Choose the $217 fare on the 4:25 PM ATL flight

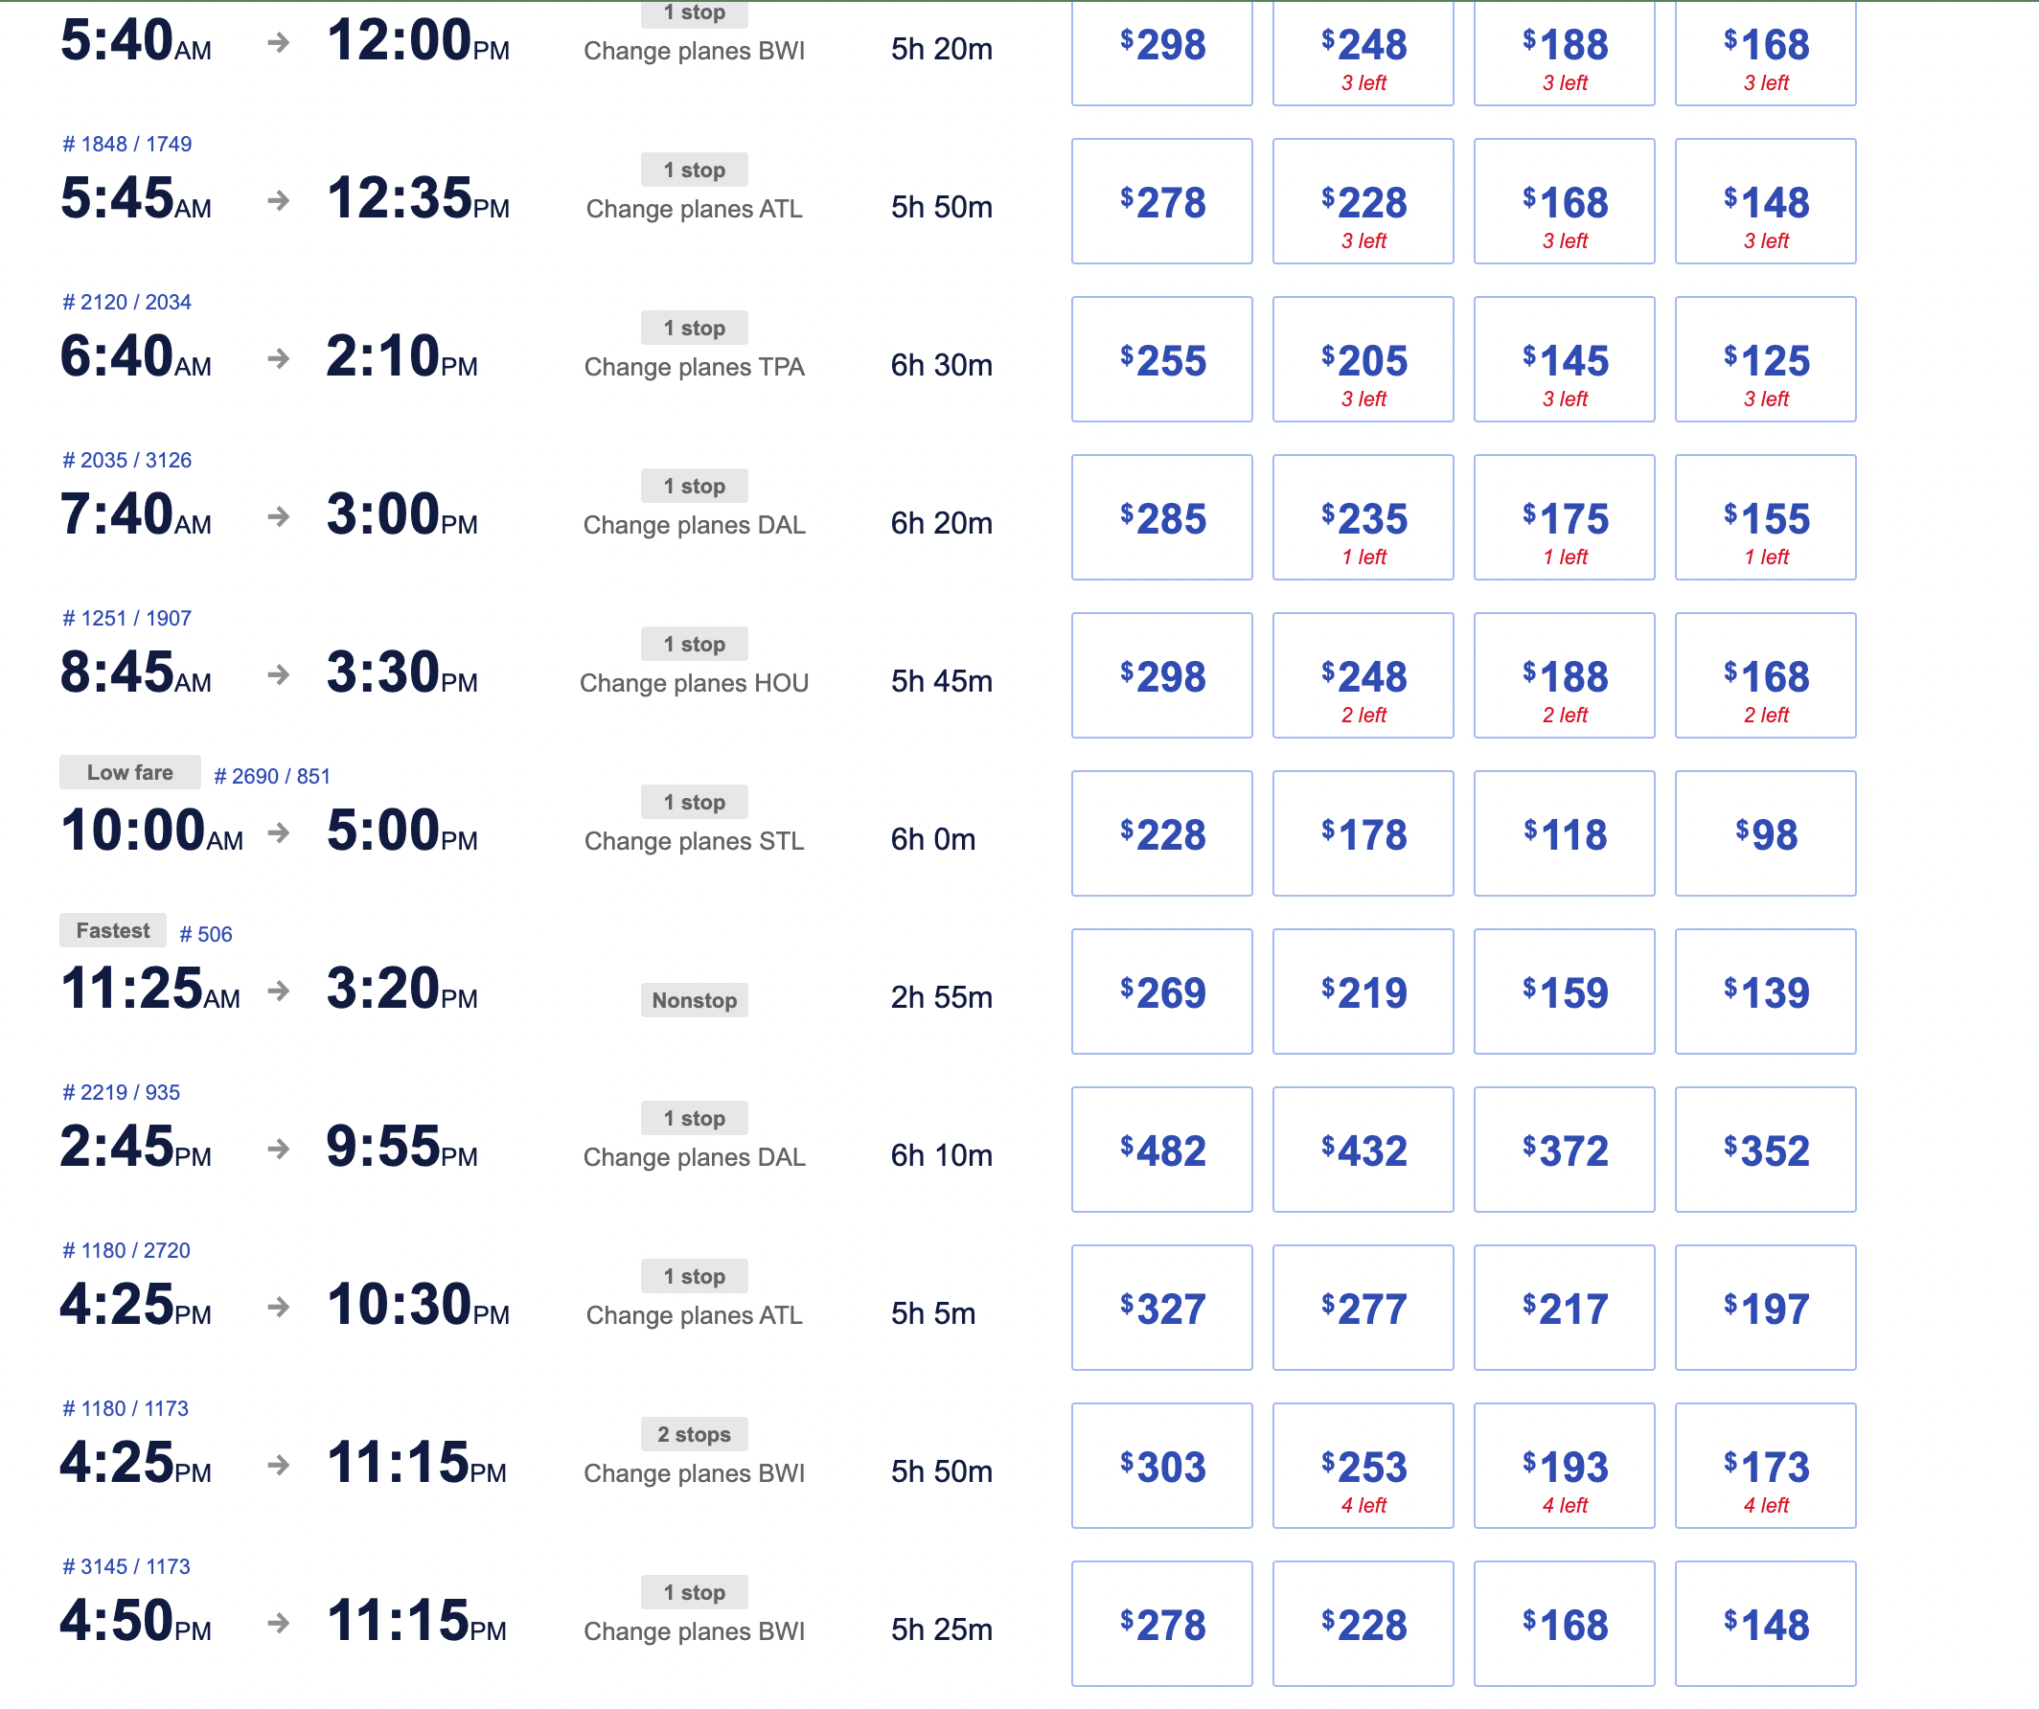pos(1563,1309)
